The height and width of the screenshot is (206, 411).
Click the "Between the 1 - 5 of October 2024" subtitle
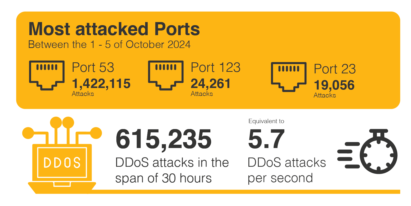109,45
